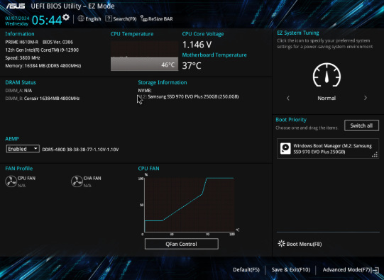
Task: Click the Motherboard Temperature heading
Action: [214, 55]
